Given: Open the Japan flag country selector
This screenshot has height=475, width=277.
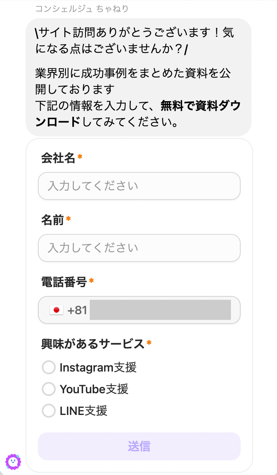Looking at the screenshot, I should [x=56, y=310].
